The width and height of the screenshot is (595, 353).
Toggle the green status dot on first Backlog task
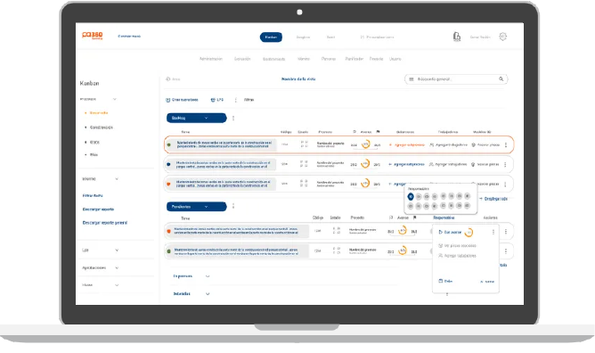click(x=169, y=144)
